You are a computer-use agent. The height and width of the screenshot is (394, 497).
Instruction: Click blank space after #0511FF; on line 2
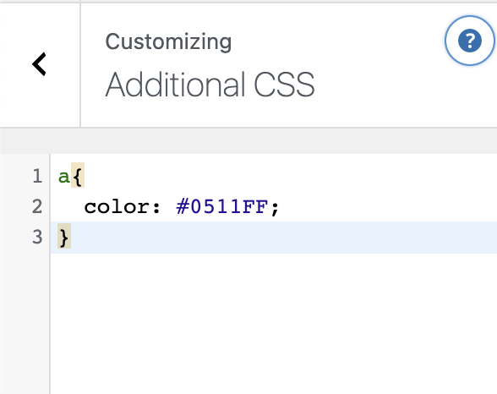387,206
